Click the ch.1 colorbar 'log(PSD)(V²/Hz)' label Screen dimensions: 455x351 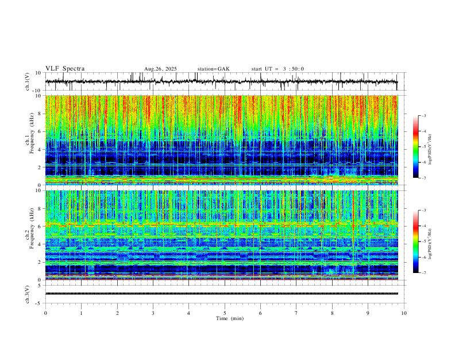(x=430, y=150)
